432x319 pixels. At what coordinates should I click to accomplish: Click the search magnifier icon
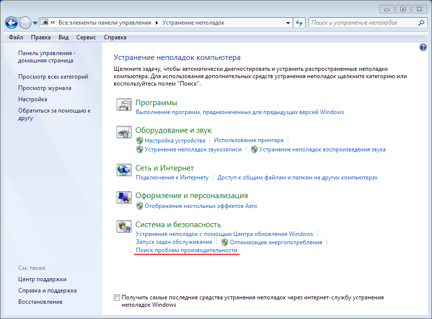coord(421,23)
